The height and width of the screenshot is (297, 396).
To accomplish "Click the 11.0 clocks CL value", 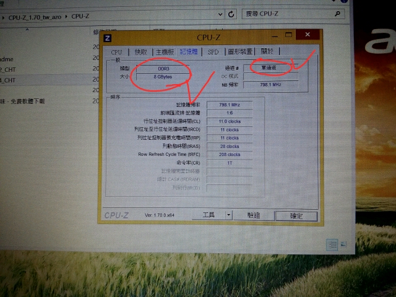I will 230,121.
